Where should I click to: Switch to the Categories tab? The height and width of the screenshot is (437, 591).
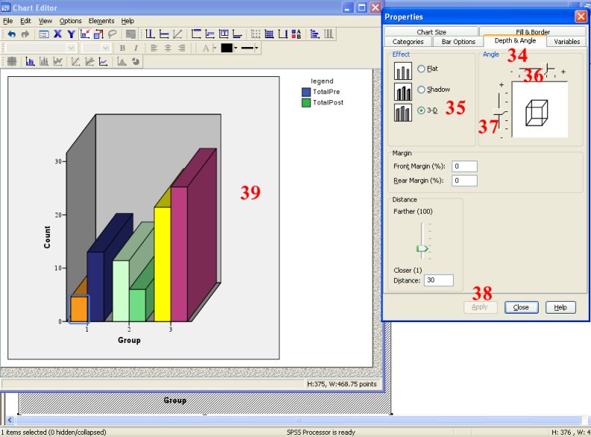pyautogui.click(x=408, y=42)
